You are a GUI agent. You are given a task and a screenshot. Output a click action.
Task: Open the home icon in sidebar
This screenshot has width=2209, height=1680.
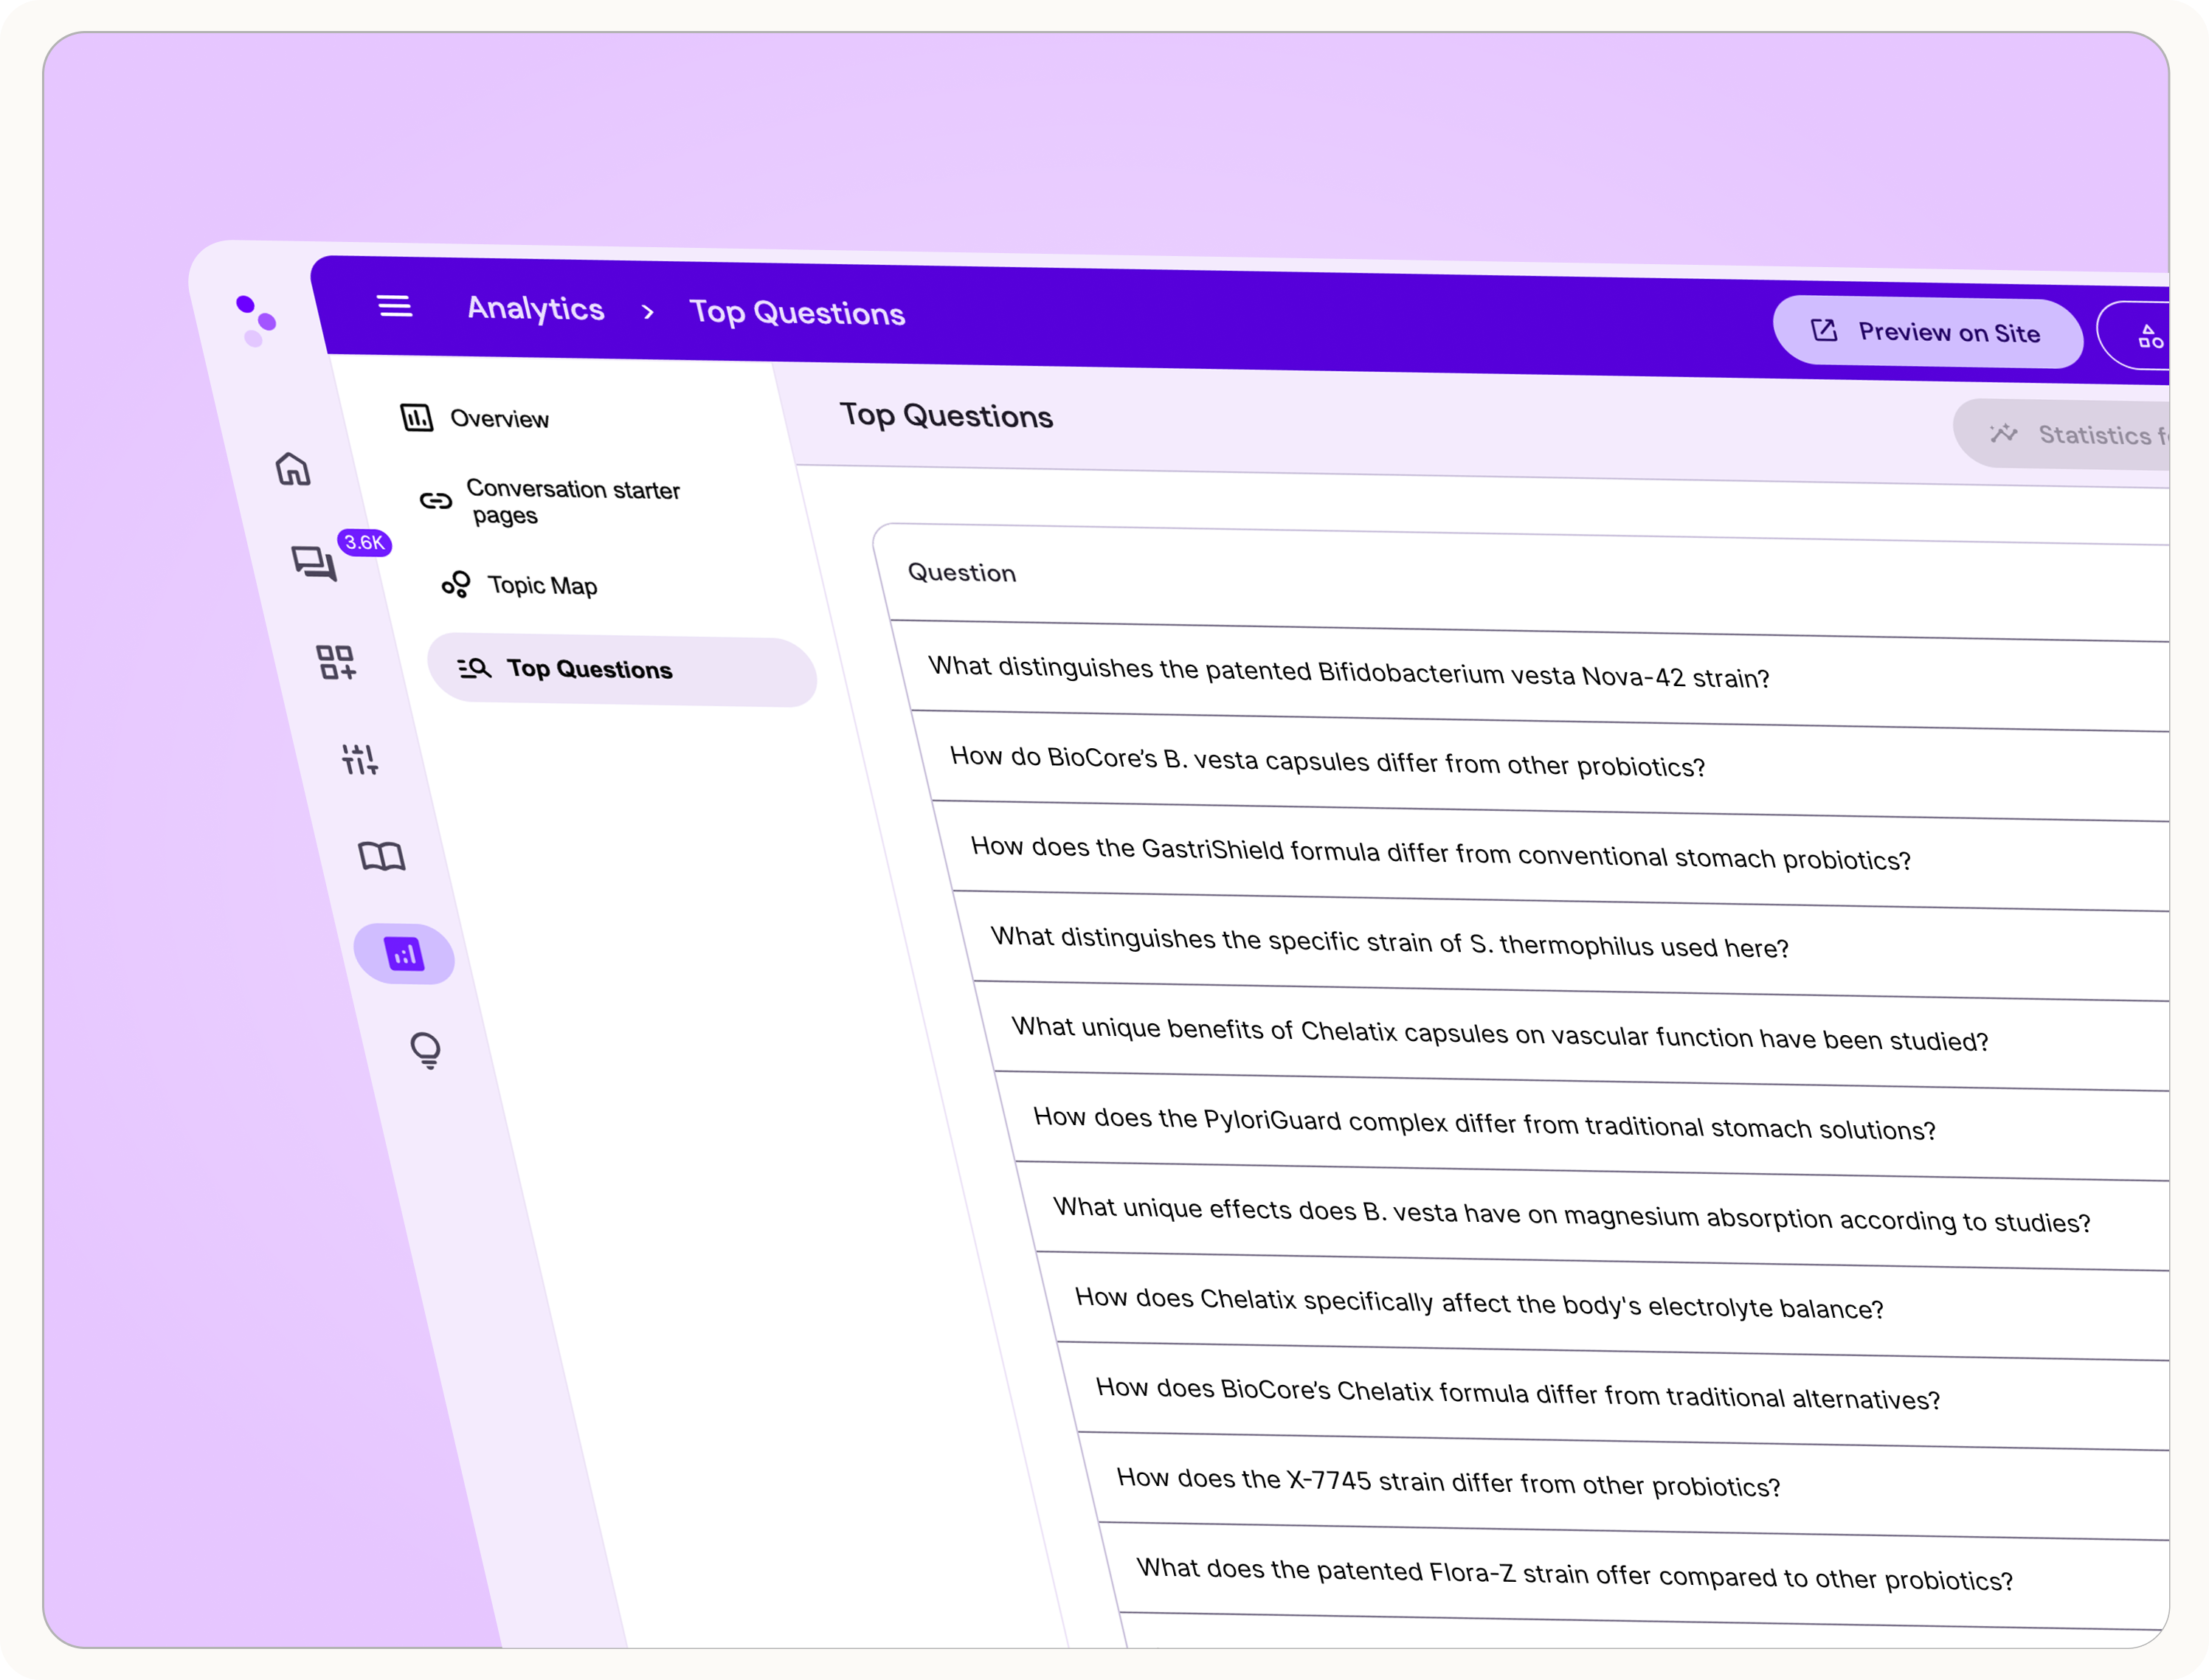[x=293, y=468]
